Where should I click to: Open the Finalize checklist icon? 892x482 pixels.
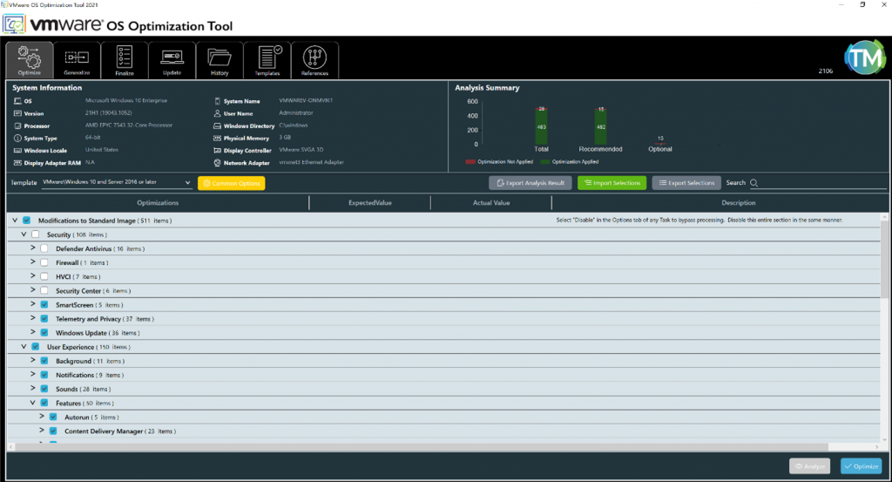(125, 58)
